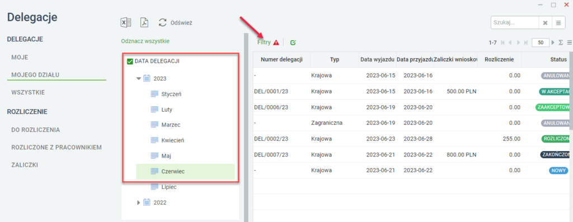
Task: Select delegation DEL/0006/23 row
Action: click(x=411, y=107)
